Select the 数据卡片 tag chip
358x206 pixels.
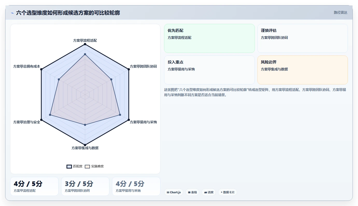(227, 192)
